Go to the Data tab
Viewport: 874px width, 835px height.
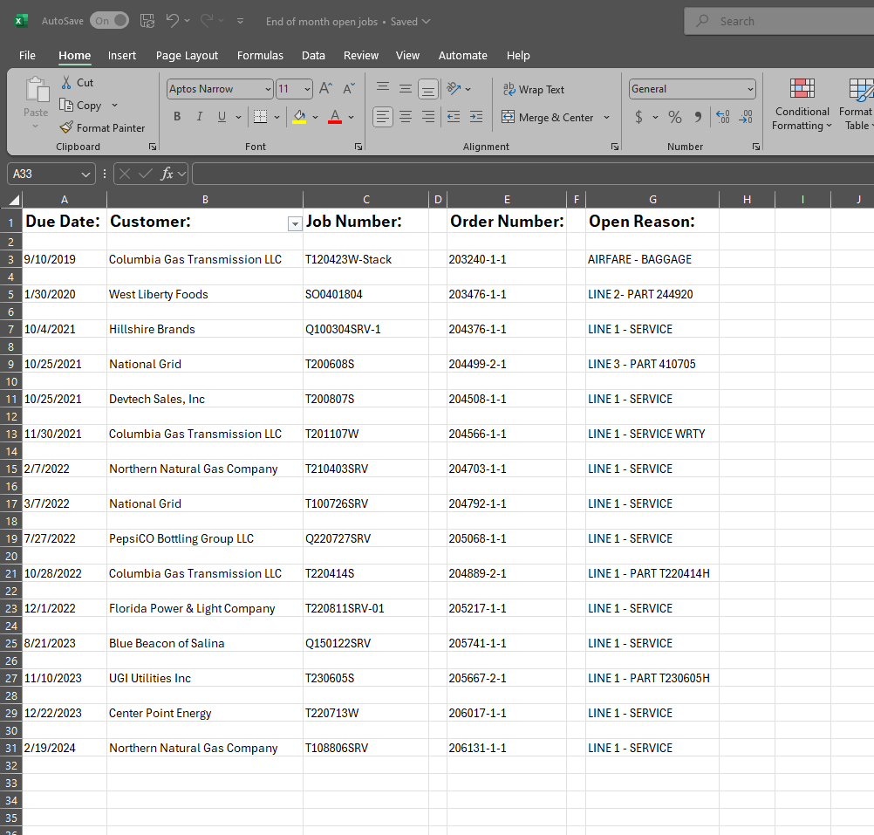point(313,55)
